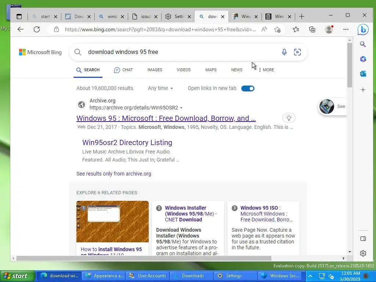Viewport: 376px width, 282px height.
Task: Switch to VIDEOS results
Action: pos(184,70)
